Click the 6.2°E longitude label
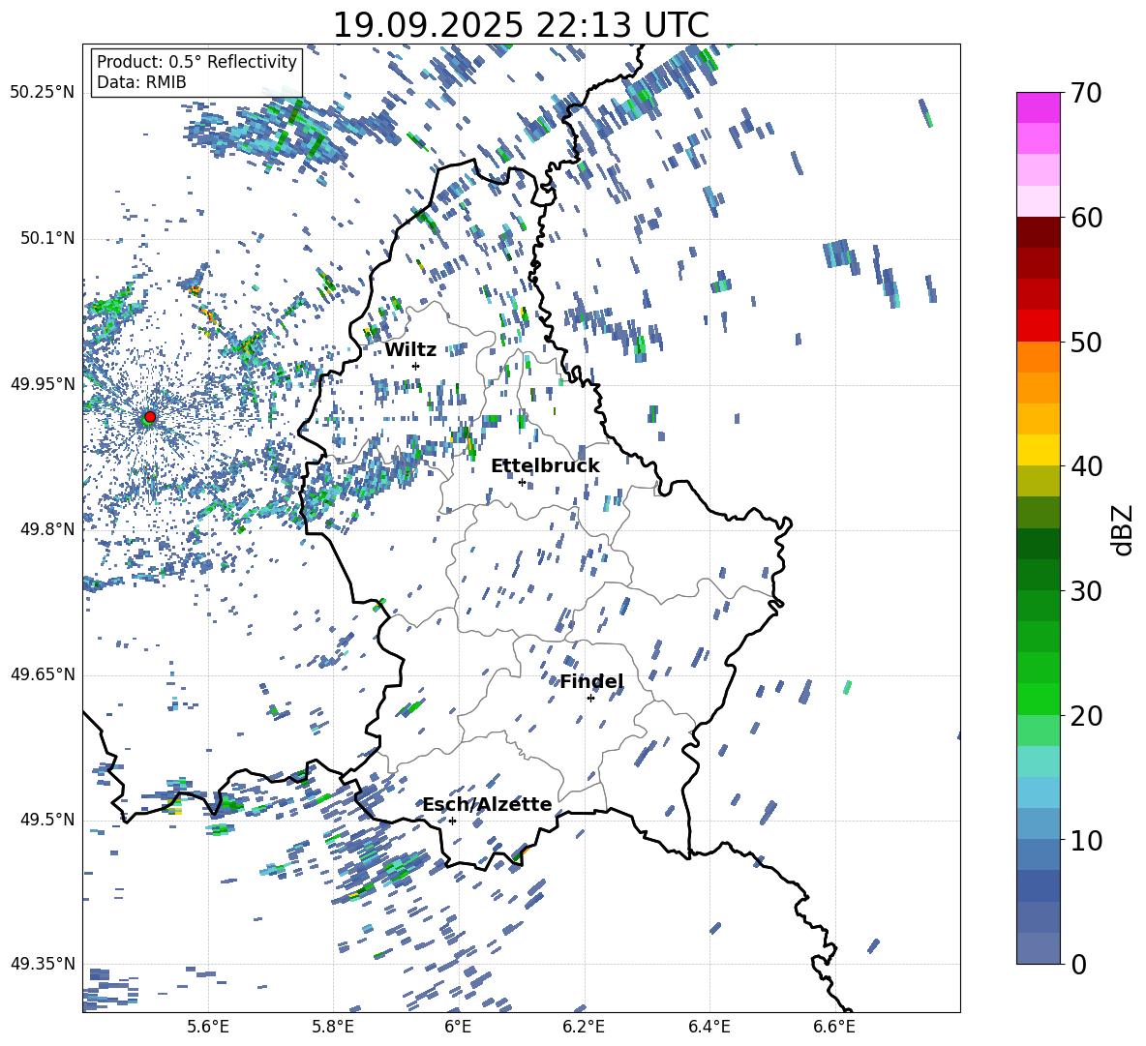 click(584, 1027)
